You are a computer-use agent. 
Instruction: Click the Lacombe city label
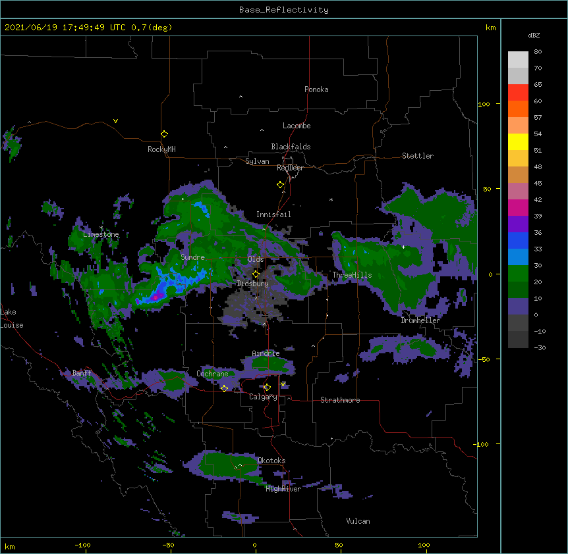297,126
